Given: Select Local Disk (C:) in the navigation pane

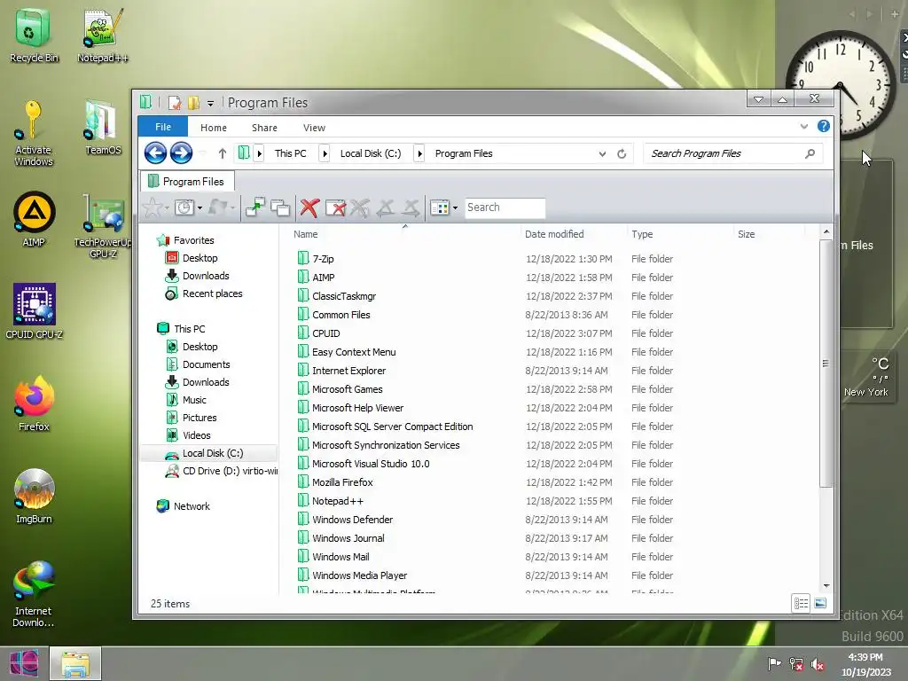Looking at the screenshot, I should point(208,453).
